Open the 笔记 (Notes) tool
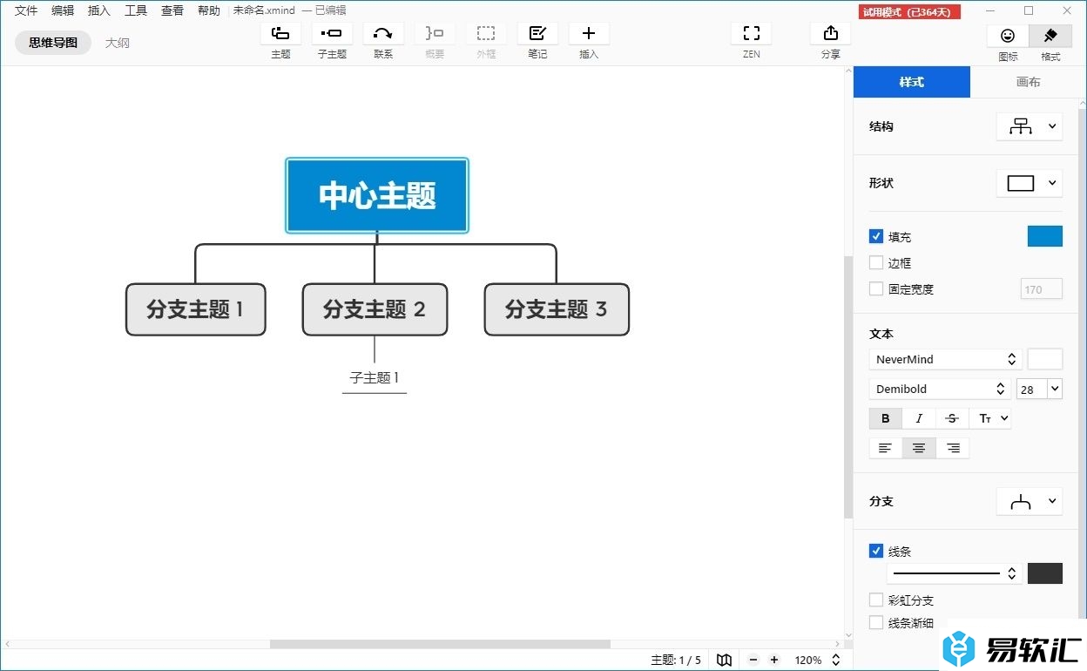Viewport: 1087px width, 671px height. 537,34
